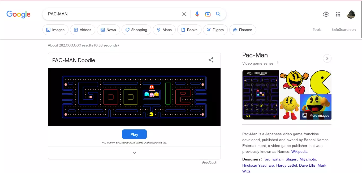The image size is (362, 173).
Task: Open the account profile picture
Action: 351,14
